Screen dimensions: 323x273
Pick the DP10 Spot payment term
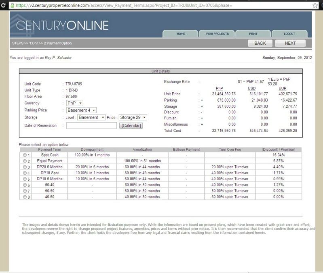click(25, 173)
